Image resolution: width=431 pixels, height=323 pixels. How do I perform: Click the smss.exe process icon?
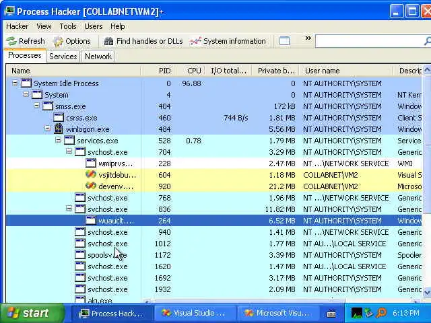point(48,106)
